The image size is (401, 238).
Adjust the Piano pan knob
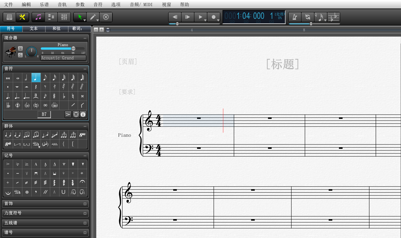click(x=32, y=51)
